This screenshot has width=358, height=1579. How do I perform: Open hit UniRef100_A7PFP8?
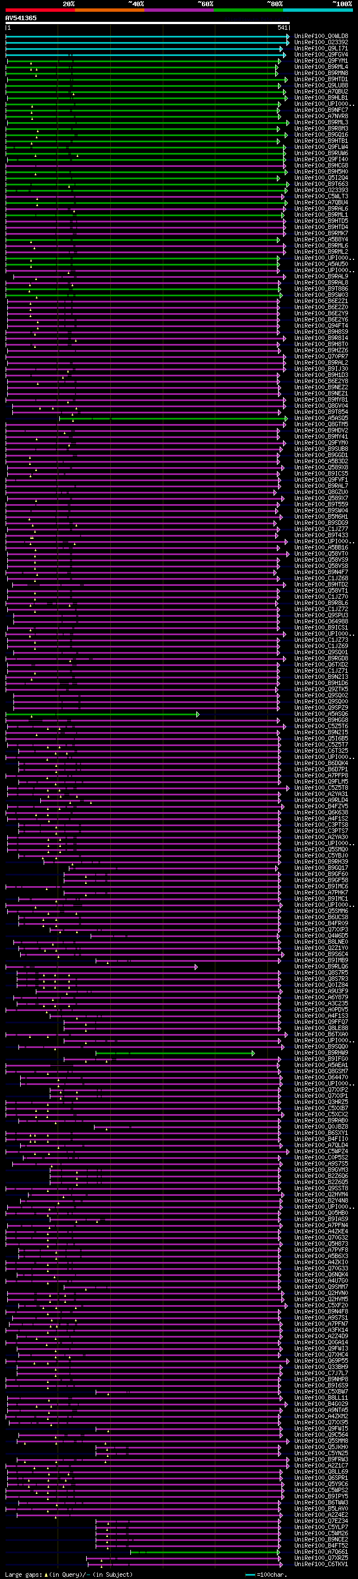tap(321, 775)
